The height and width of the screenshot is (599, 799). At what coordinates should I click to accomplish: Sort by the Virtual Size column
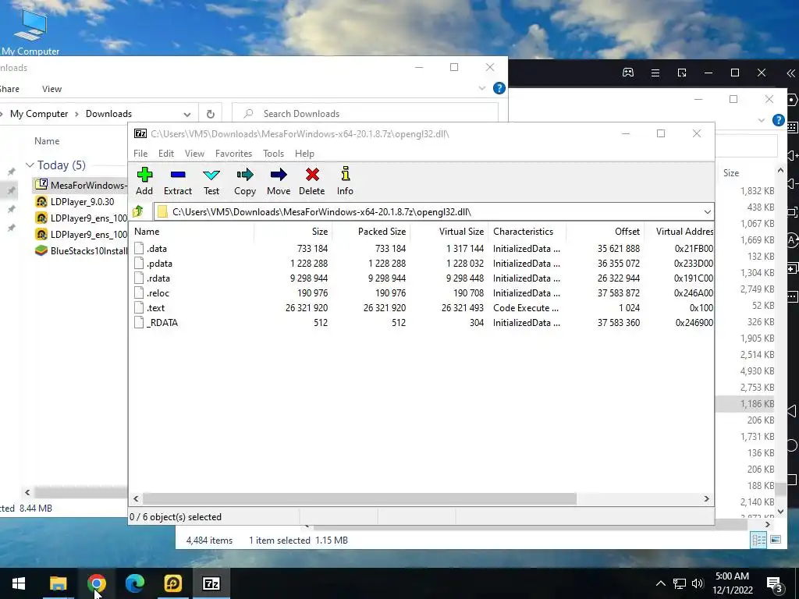click(449, 231)
